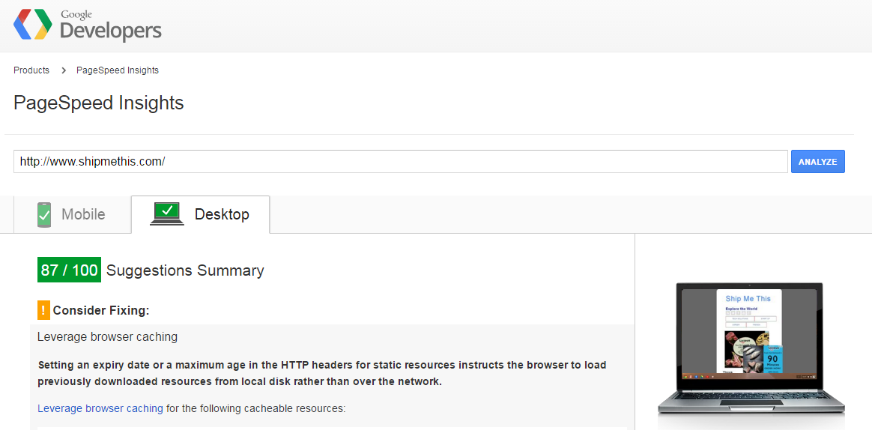Focus the URL field containing shipmethis.com
Image resolution: width=872 pixels, height=430 pixels.
[x=400, y=161]
